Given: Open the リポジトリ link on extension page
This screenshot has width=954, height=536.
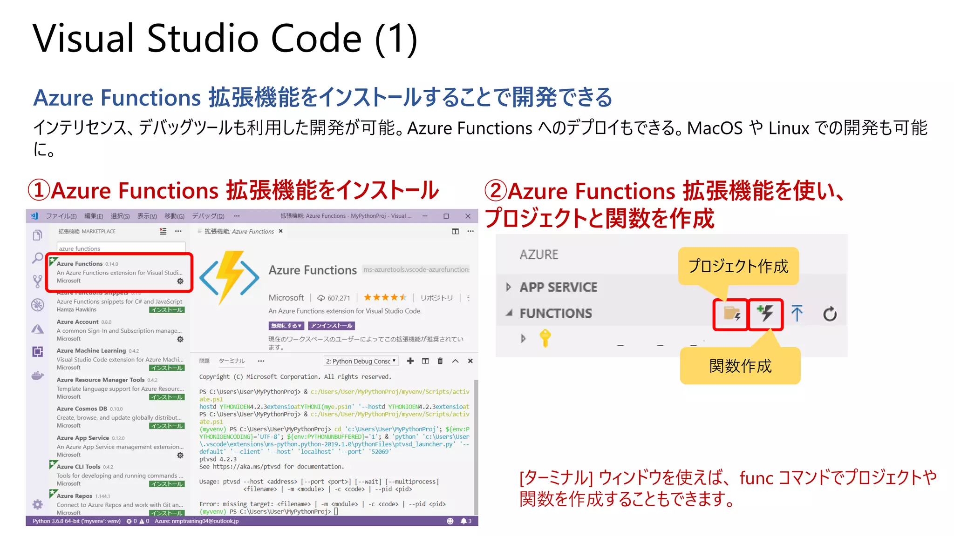Looking at the screenshot, I should [436, 298].
